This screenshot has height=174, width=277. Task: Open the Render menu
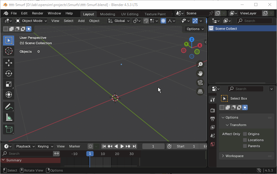tap(37, 13)
